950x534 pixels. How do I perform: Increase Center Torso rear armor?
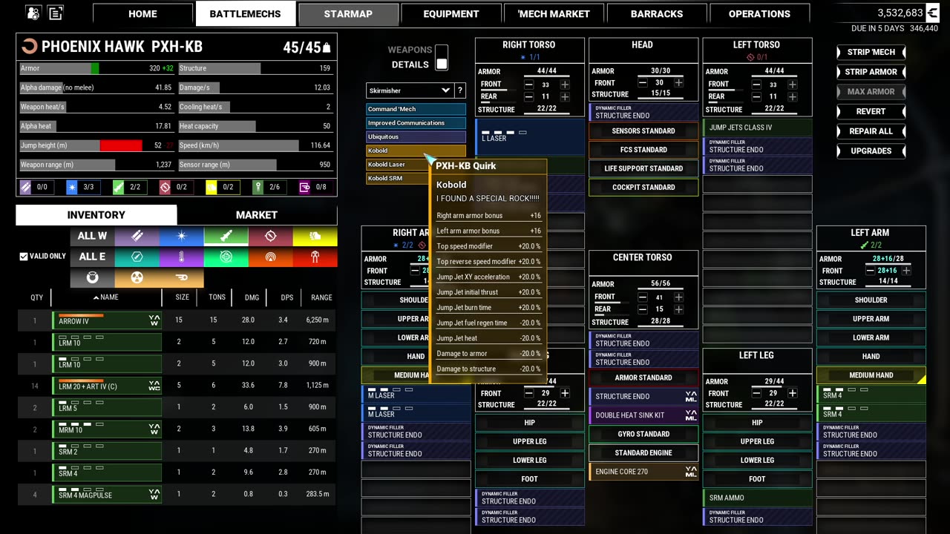(678, 309)
